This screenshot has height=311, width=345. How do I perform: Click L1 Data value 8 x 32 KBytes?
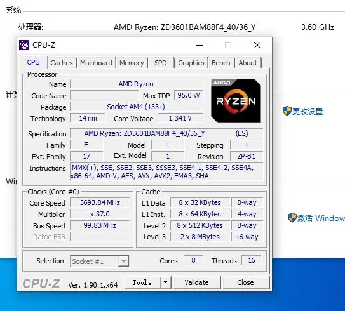pos(200,202)
